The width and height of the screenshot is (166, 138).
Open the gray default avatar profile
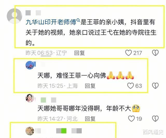click(15, 16)
